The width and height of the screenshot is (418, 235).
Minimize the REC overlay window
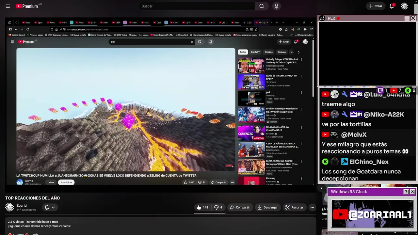coord(407,18)
